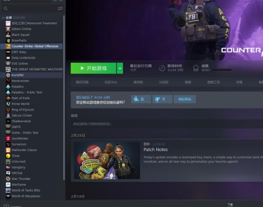
Task: Click the library search input field
Action: point(33,9)
